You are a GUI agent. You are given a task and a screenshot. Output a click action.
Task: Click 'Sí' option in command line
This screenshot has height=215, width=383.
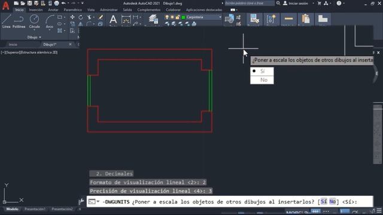[324, 202]
